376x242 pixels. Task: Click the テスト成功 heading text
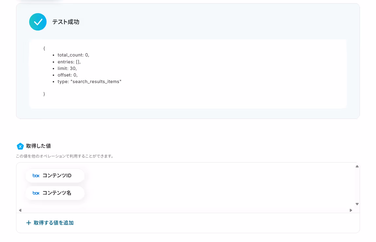tap(66, 22)
